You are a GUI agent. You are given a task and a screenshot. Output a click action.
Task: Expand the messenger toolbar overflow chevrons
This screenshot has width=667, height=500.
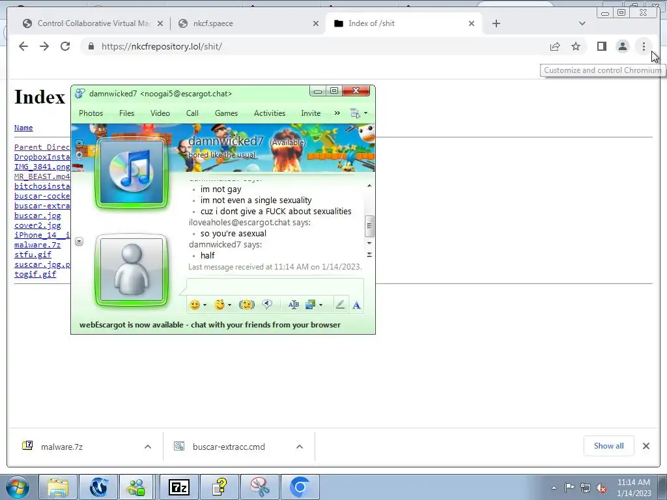[337, 113]
